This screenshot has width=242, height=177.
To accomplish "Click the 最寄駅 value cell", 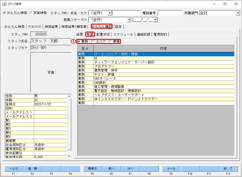I will (x=50, y=141).
